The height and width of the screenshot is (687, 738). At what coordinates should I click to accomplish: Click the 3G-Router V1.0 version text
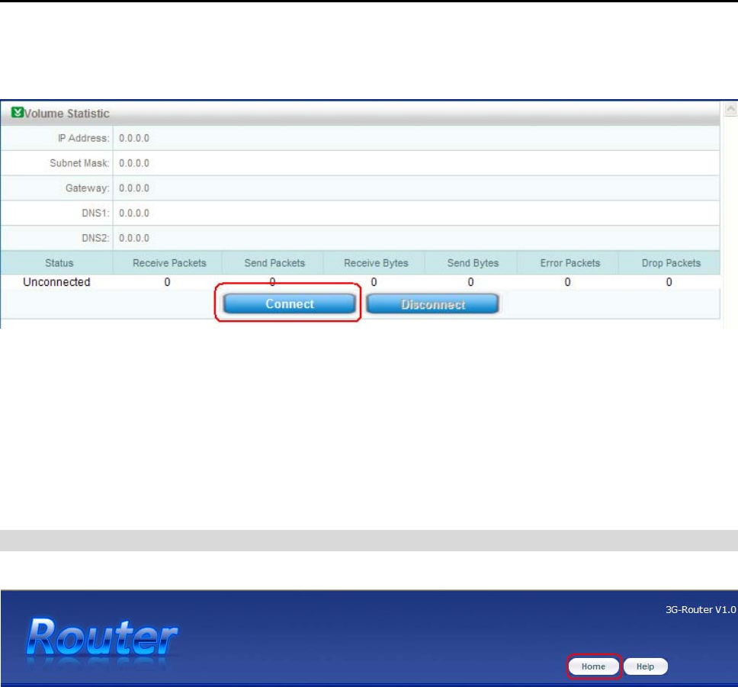click(x=701, y=609)
